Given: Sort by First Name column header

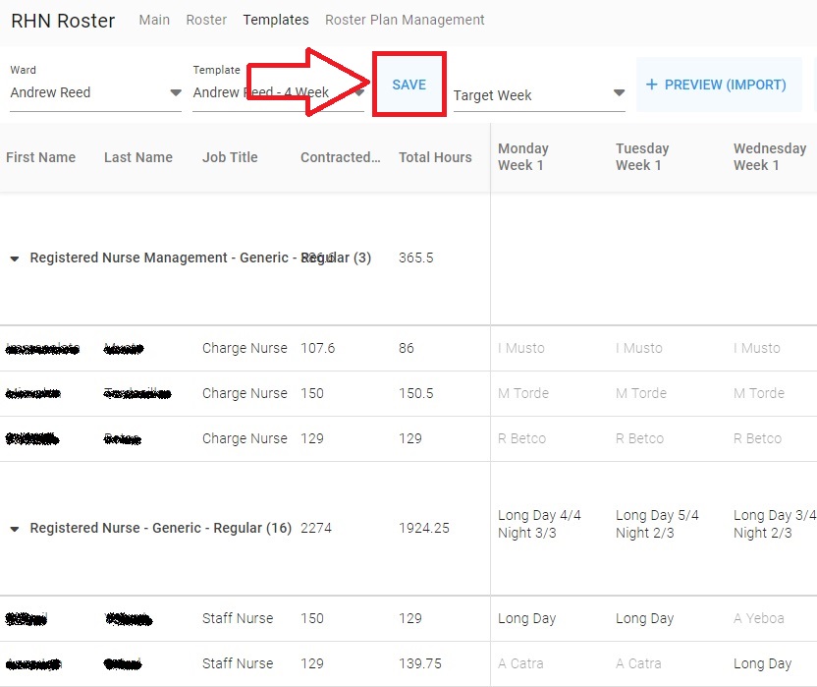Looking at the screenshot, I should point(40,157).
